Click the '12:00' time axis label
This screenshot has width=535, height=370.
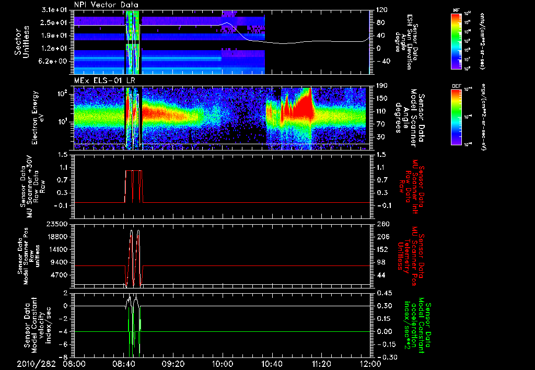[370, 364]
